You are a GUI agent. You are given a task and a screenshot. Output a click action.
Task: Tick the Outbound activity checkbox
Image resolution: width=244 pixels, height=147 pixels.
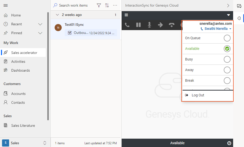70,33
